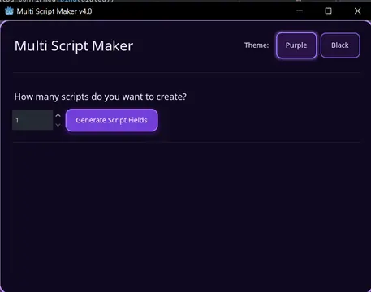Click the 'Multi Script Maker' heading text
Image resolution: width=371 pixels, height=292 pixels.
[74, 46]
